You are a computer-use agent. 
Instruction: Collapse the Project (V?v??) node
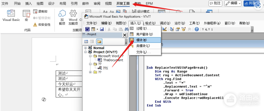tap(85, 52)
